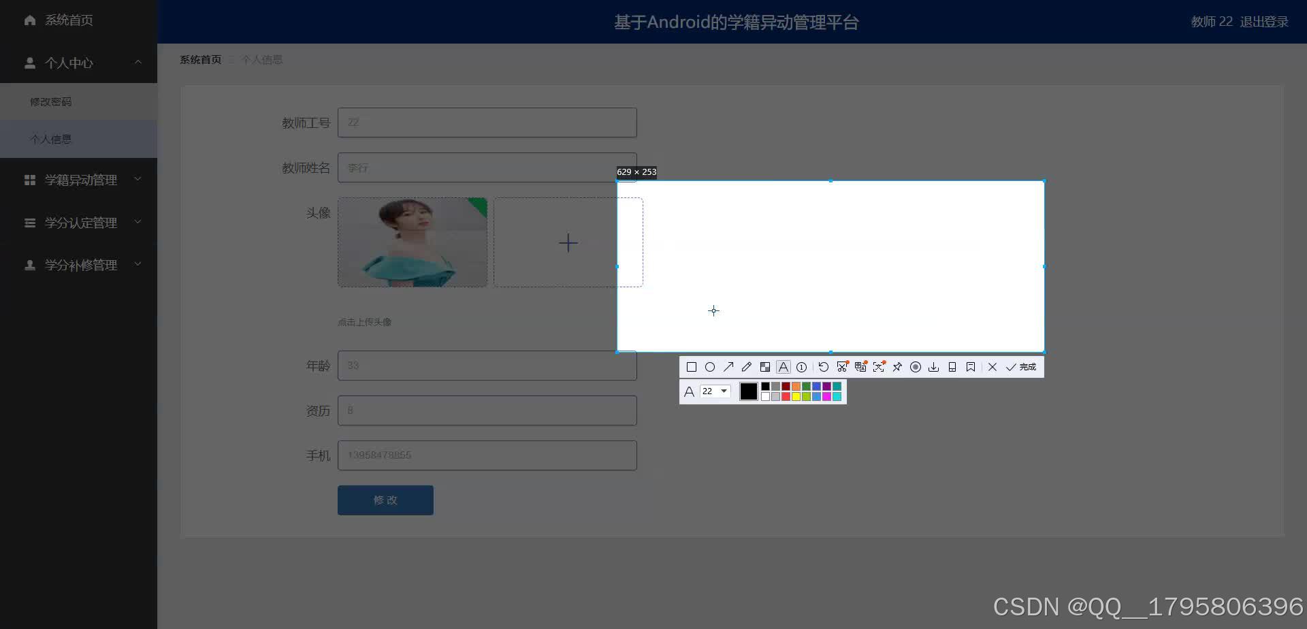Viewport: 1307px width, 629px height.
Task: Click the uploaded avatar photo thumbnail
Action: coord(413,242)
